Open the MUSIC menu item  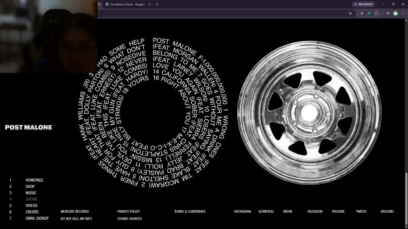[x=31, y=193]
